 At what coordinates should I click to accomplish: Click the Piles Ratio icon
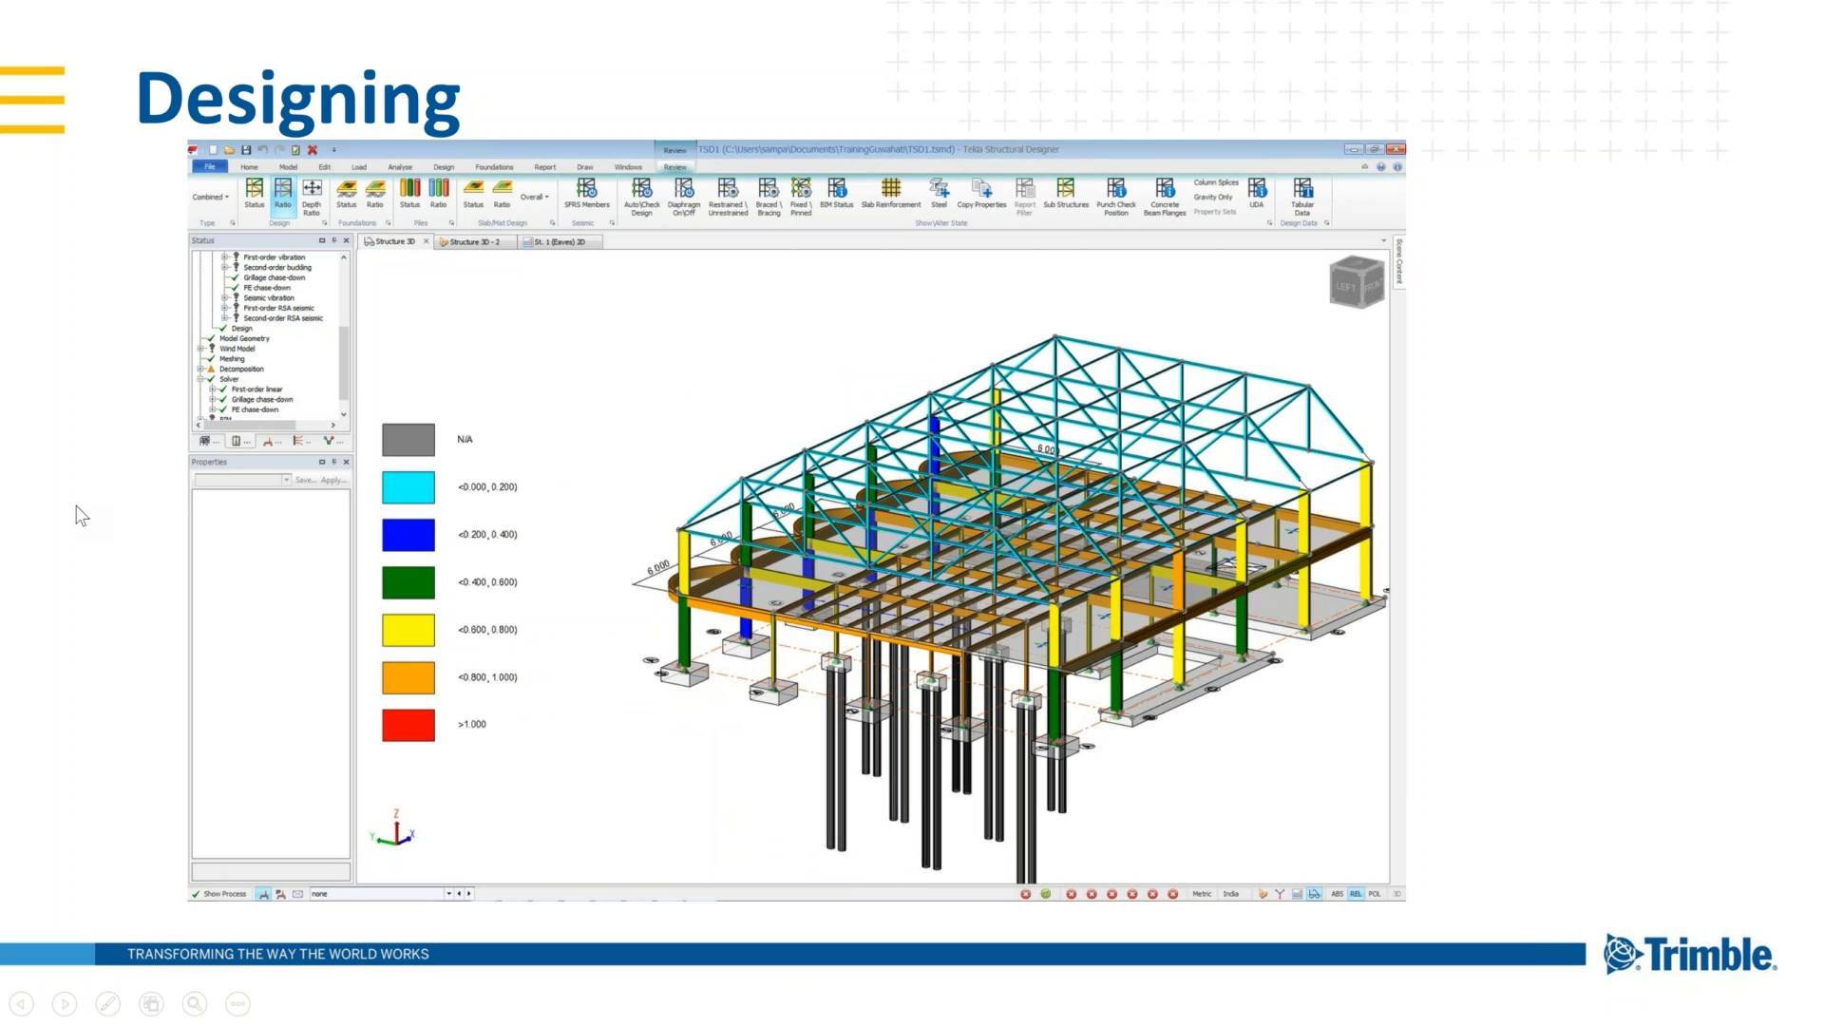tap(438, 193)
